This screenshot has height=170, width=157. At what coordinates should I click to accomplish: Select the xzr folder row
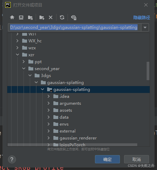(x=78, y=55)
